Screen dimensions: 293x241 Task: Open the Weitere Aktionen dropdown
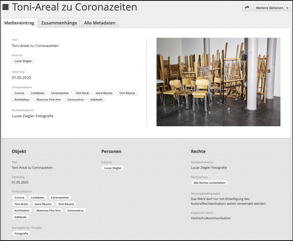click(x=272, y=8)
